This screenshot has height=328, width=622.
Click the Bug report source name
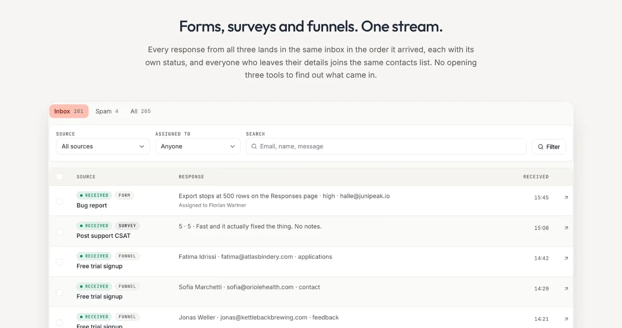[x=92, y=205]
